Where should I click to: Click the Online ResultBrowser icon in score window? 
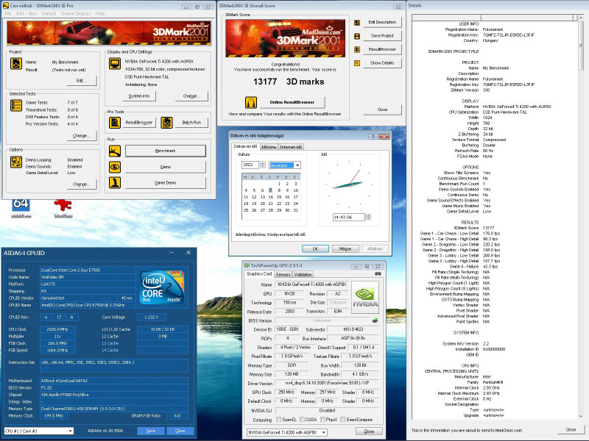251,102
